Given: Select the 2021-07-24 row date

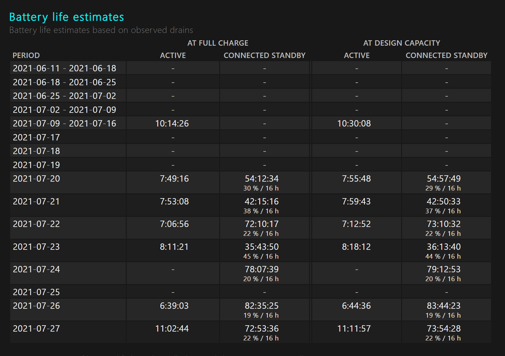Looking at the screenshot, I should pyautogui.click(x=37, y=269).
